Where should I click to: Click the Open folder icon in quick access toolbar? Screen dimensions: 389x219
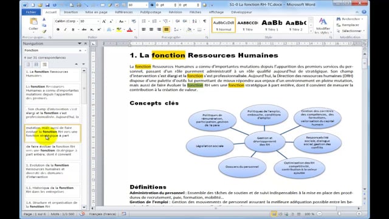(x=40, y=5)
